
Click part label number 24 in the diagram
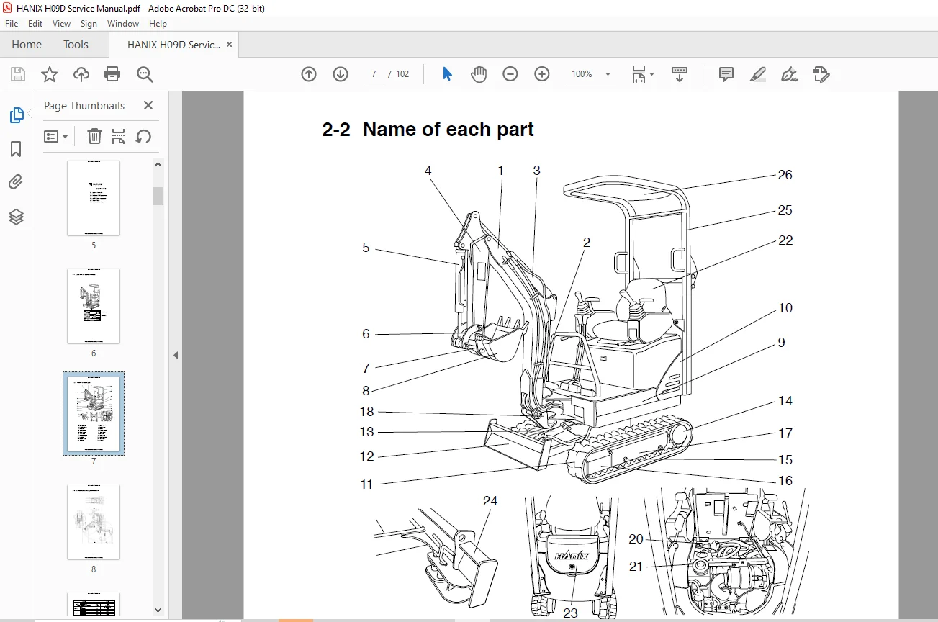pyautogui.click(x=490, y=500)
